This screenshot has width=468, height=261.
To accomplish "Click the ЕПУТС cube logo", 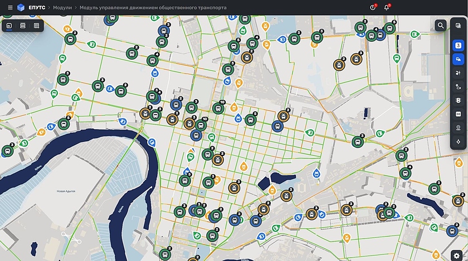I will [21, 8].
